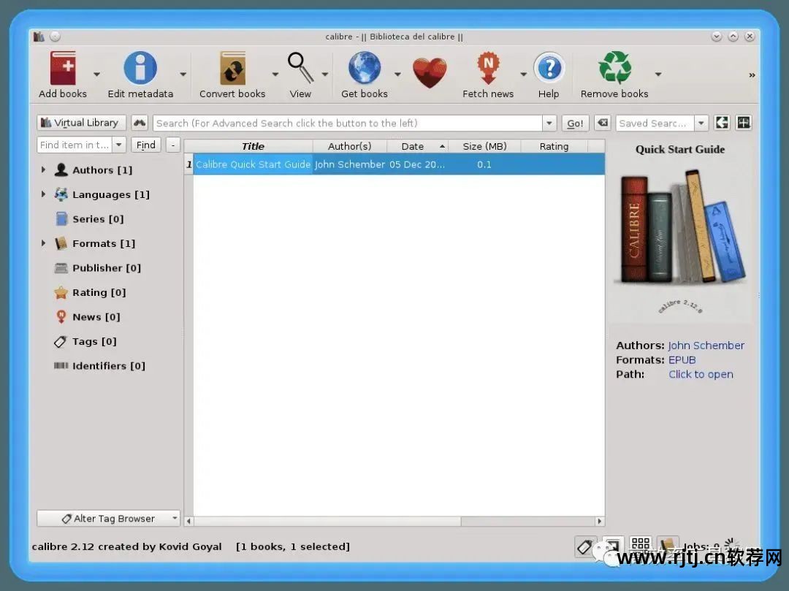Open the Virtual Library menu
Screen dimensions: 789x591
click(x=81, y=123)
